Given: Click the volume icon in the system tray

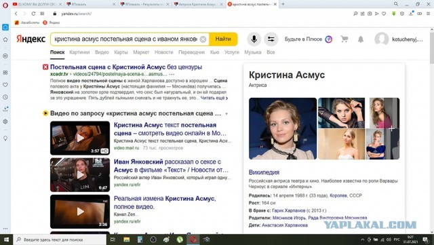Looking at the screenshot, I should coord(389,240).
